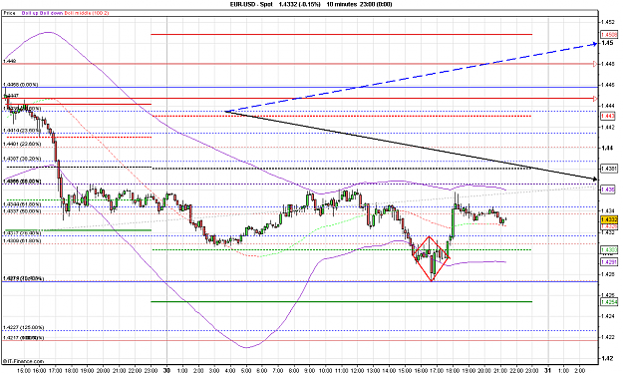This screenshot has height=374, width=623.
Task: Click the 1.4337 (50.00%) Fibonacci label
Action: [x=22, y=211]
